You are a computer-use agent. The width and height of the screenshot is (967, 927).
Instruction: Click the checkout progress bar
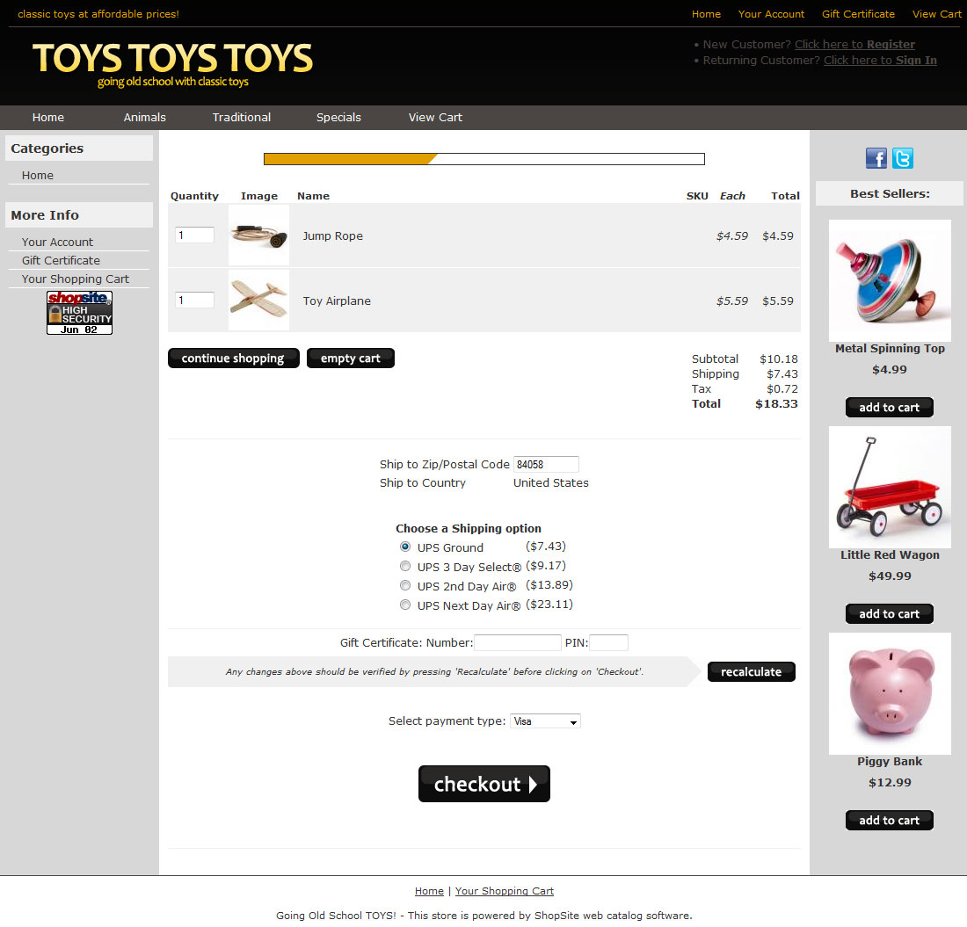click(484, 159)
